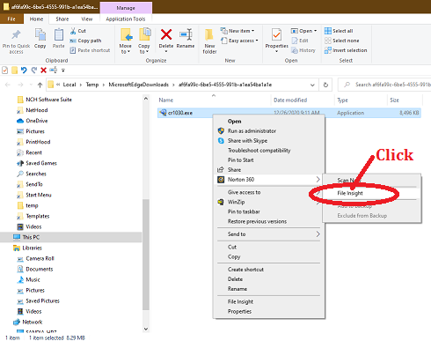Click Edit in the Open group

pos(300,41)
